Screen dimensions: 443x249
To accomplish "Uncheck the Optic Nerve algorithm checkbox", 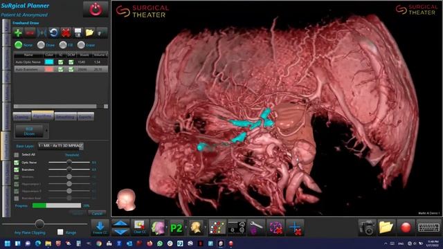I will tap(17, 163).
